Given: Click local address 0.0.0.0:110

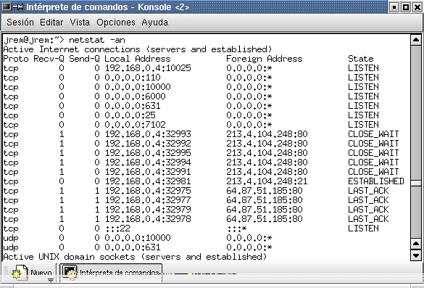Looking at the screenshot, I should click(x=133, y=78).
